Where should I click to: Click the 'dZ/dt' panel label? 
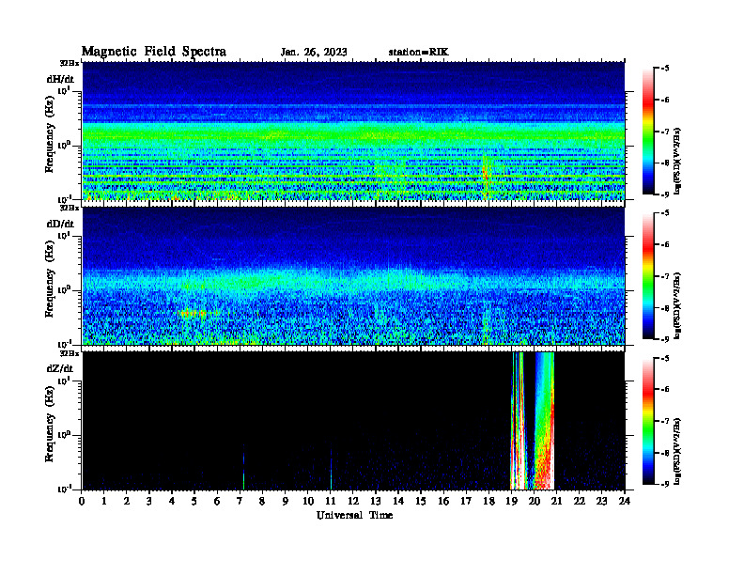point(60,368)
